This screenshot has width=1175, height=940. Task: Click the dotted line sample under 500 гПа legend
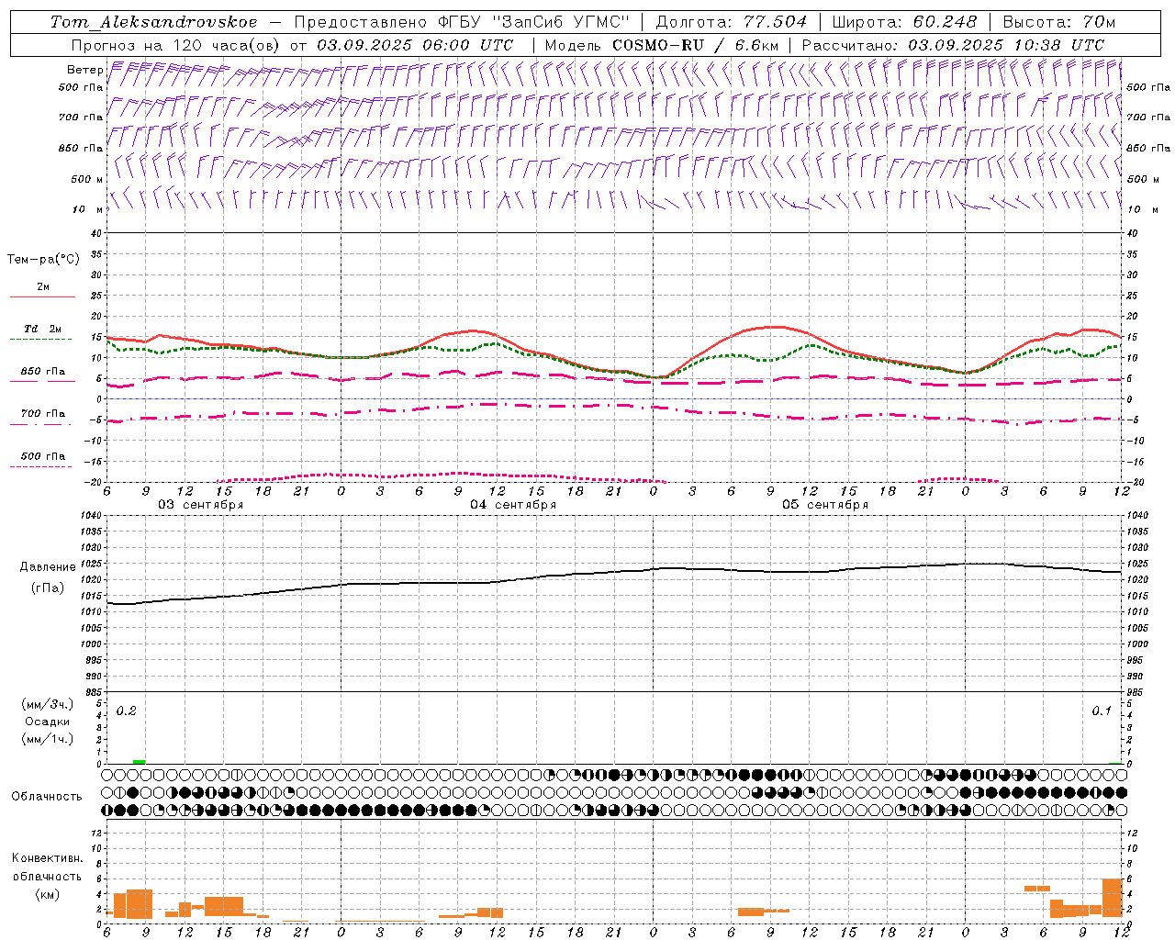(40, 466)
